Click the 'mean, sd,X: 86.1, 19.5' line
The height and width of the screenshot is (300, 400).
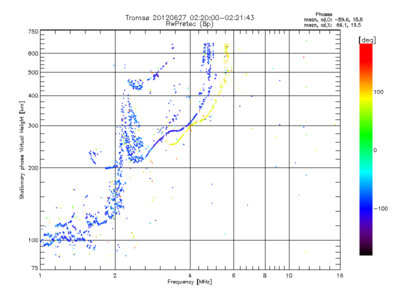[332, 25]
